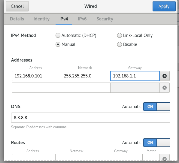Go to the IPv6 tab
The height and width of the screenshot is (163, 179).
pyautogui.click(x=82, y=19)
